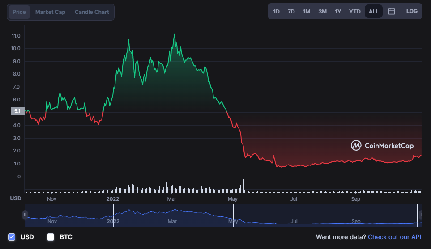Open the calendar date range picker
The width and height of the screenshot is (431, 249).
tap(392, 11)
